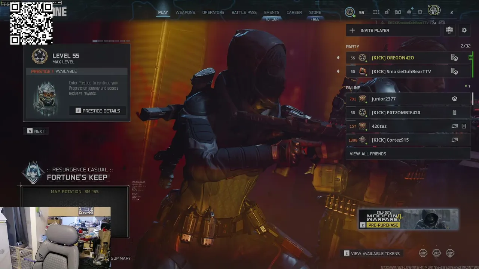Select the Fortune's Keep mode title
479x269 pixels.
coord(77,177)
